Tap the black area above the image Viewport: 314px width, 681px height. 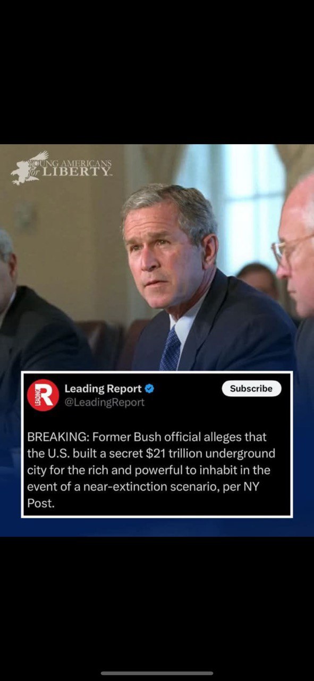tap(157, 72)
